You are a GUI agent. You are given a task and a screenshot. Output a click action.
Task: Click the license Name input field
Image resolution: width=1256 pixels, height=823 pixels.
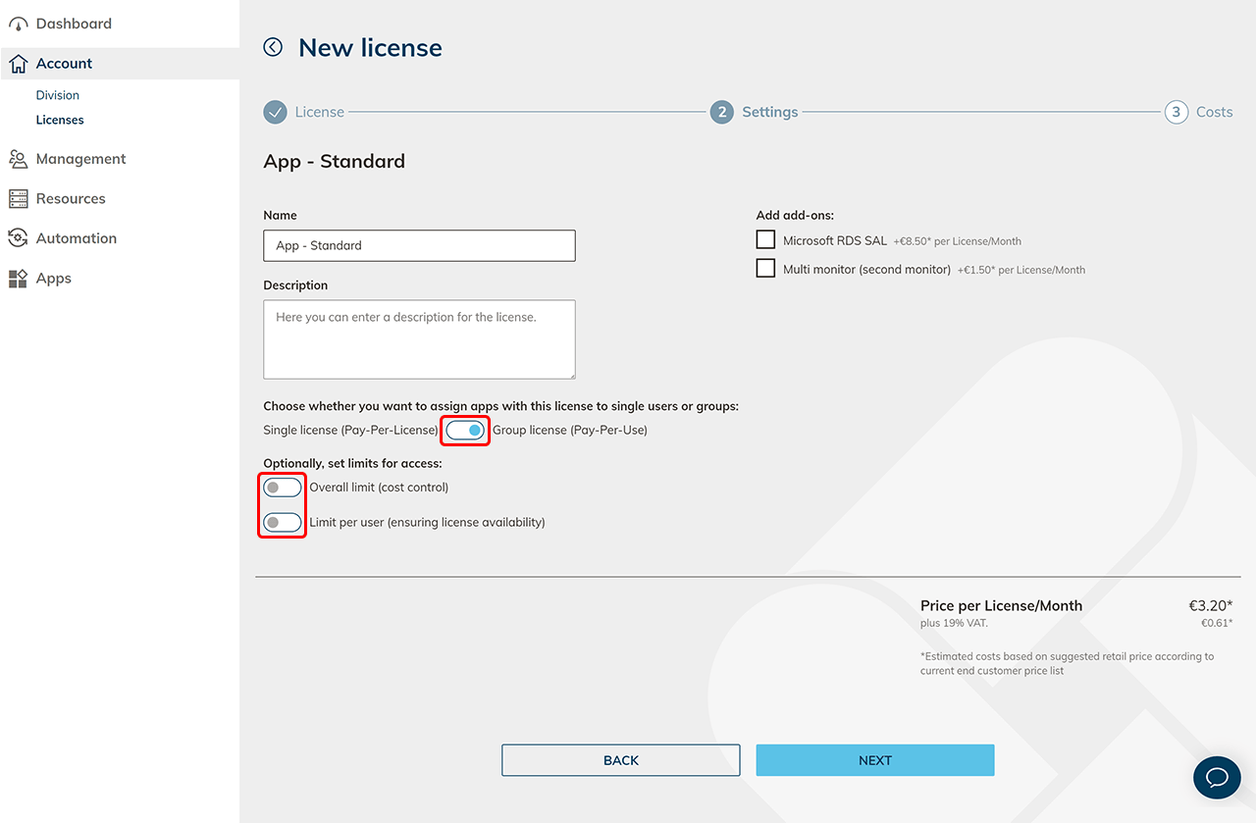419,245
